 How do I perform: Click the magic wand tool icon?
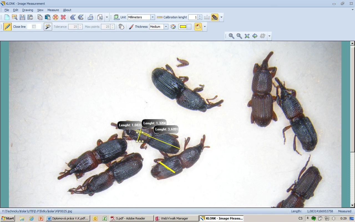click(x=48, y=27)
